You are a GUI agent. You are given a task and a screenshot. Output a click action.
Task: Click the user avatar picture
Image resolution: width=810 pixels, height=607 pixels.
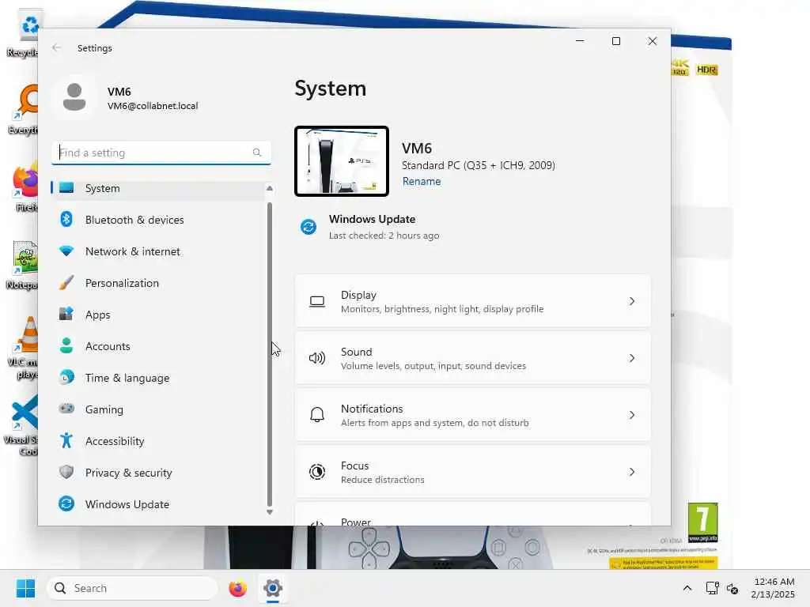[74, 97]
